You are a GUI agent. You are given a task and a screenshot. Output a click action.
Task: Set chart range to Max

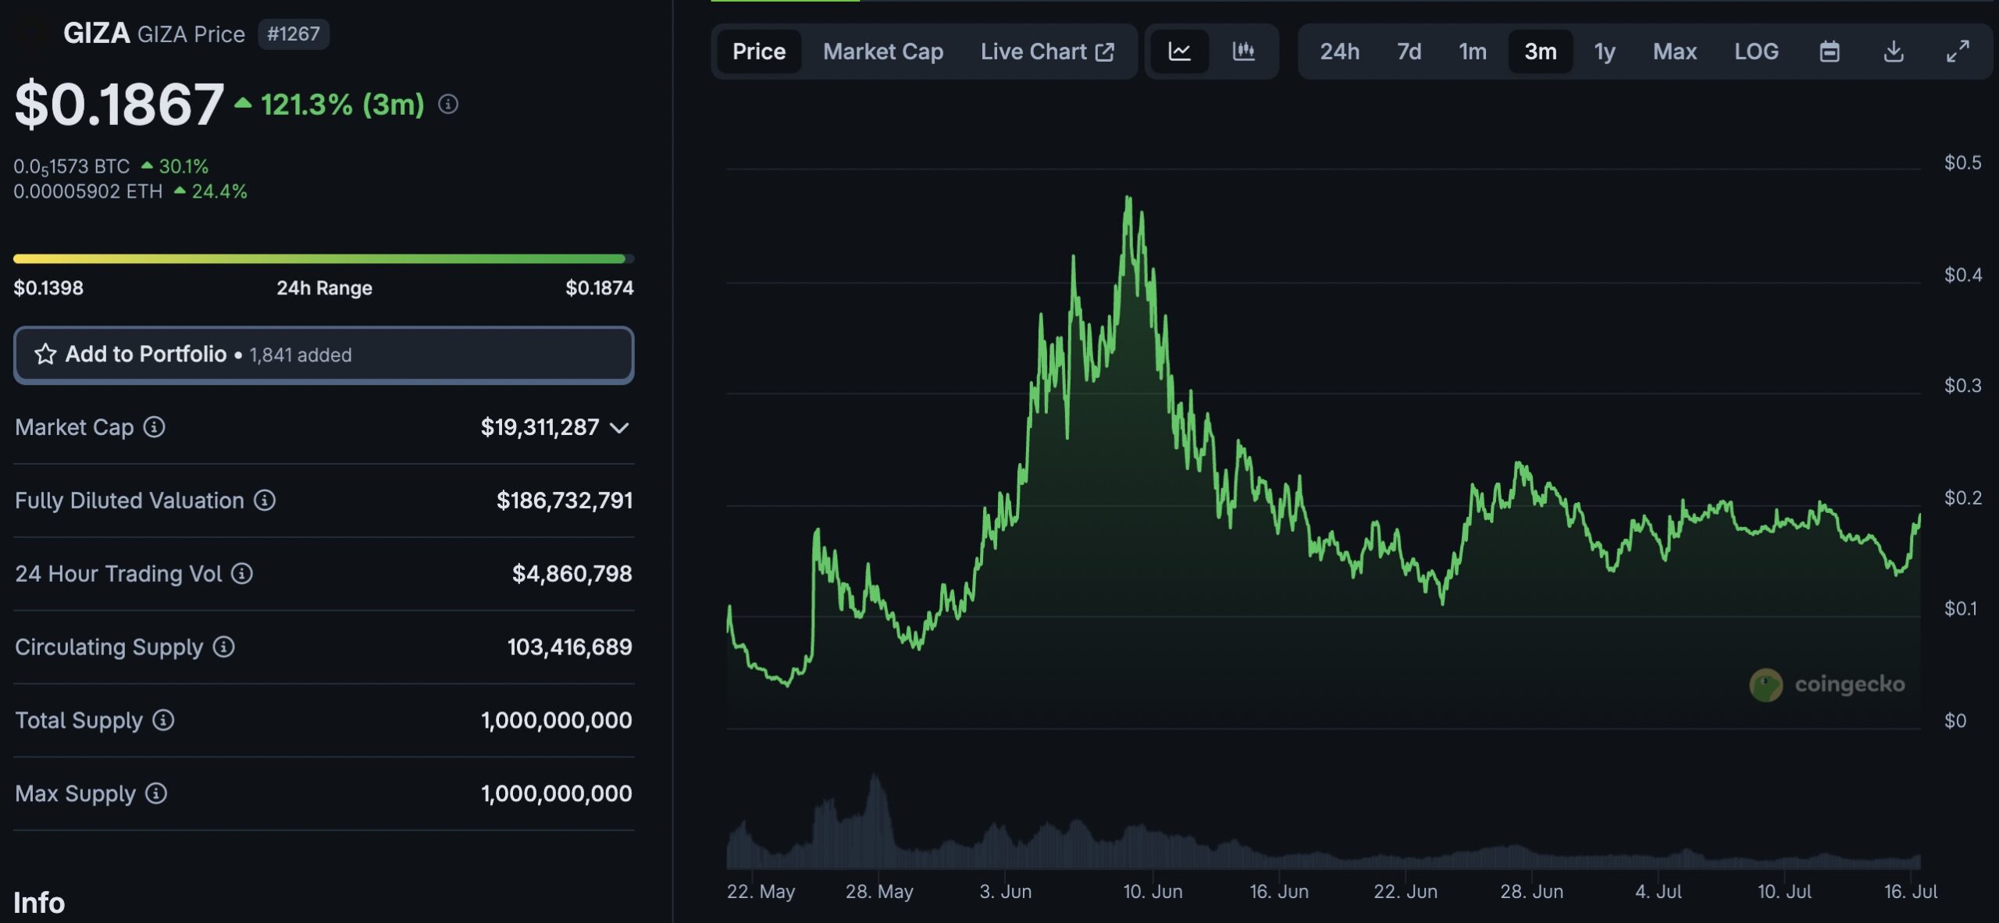1675,52
